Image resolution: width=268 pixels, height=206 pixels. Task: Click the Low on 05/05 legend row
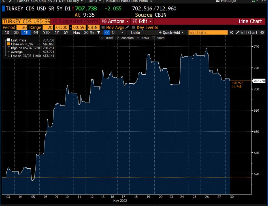pyautogui.click(x=31, y=56)
